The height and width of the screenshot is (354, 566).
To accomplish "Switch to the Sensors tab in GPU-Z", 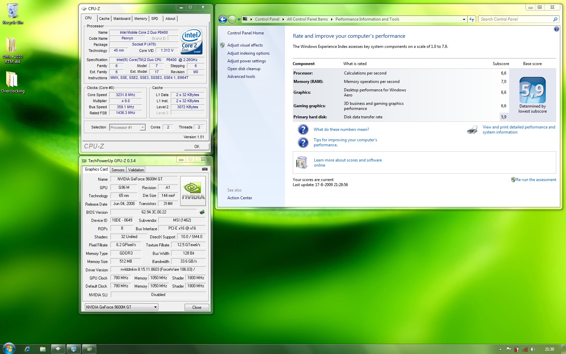I will (x=118, y=170).
